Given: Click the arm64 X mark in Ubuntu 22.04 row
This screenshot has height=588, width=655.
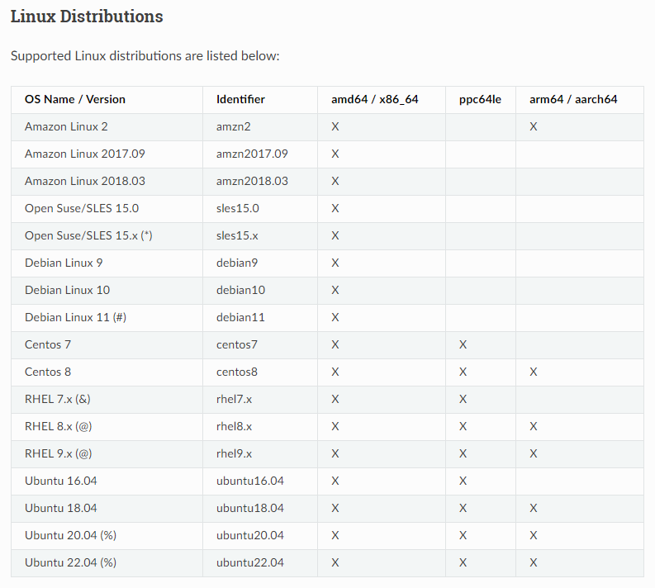Looking at the screenshot, I should pyautogui.click(x=534, y=562).
